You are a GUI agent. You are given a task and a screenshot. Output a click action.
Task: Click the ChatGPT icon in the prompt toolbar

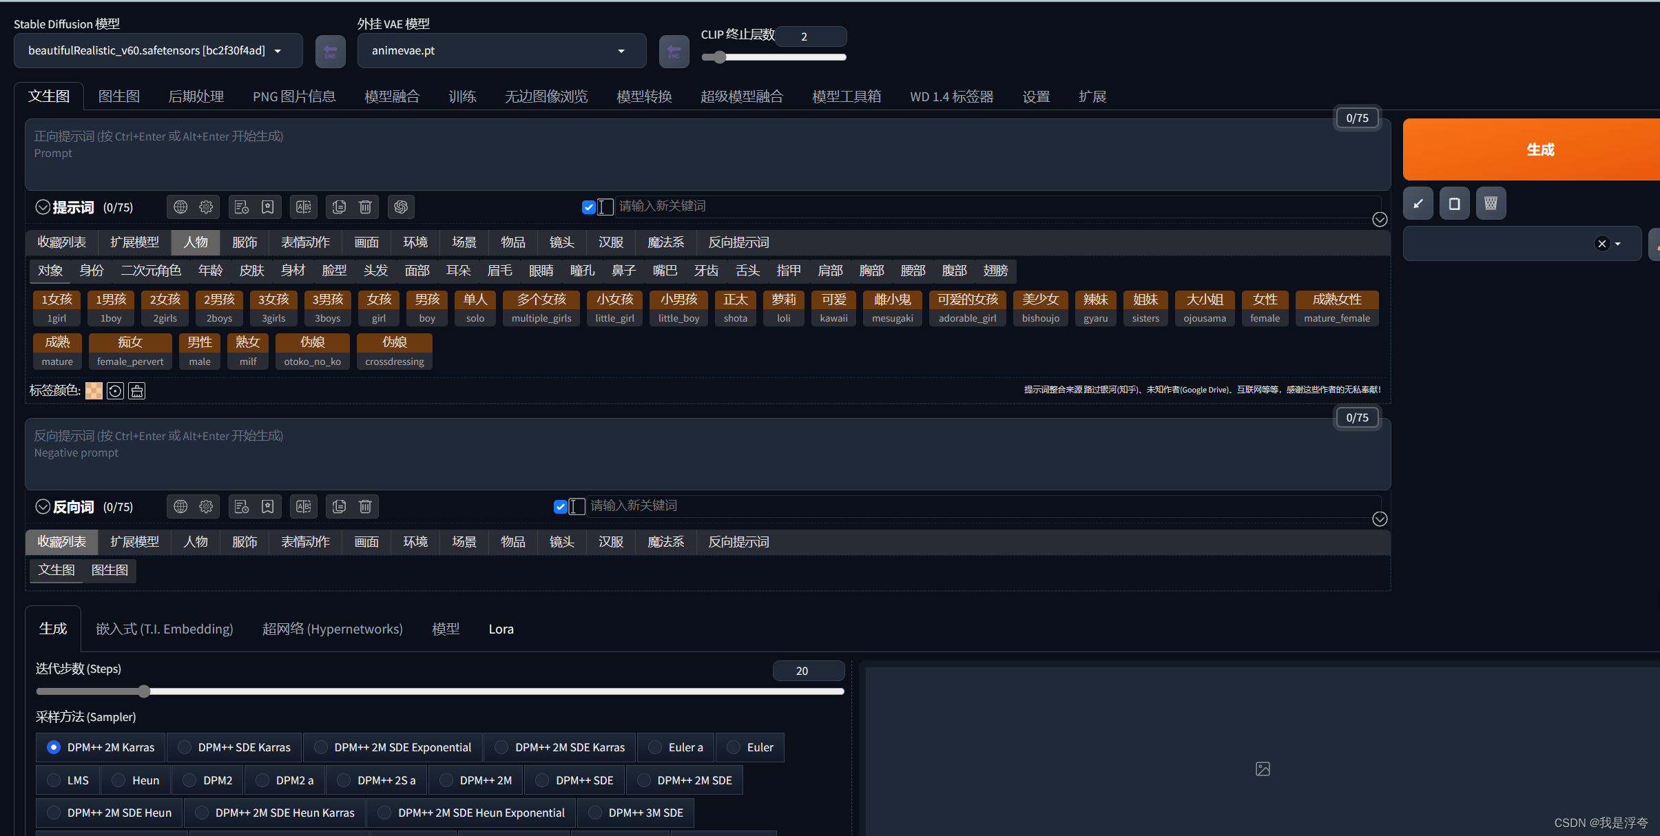(x=401, y=207)
